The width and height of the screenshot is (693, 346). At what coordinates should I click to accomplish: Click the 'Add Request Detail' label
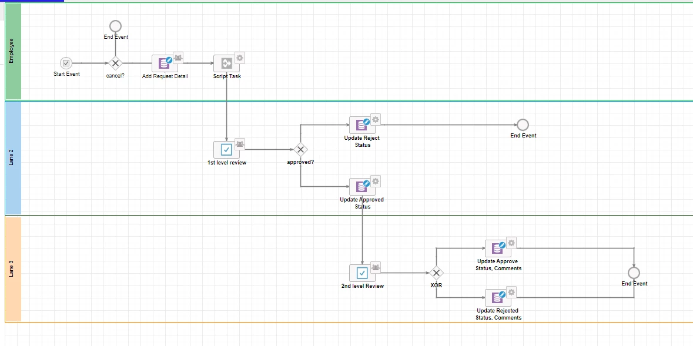pos(165,76)
